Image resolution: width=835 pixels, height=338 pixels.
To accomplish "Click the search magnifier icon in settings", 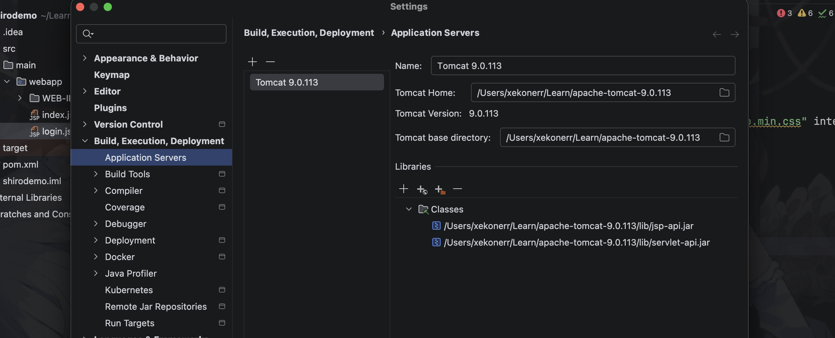I will pos(87,34).
